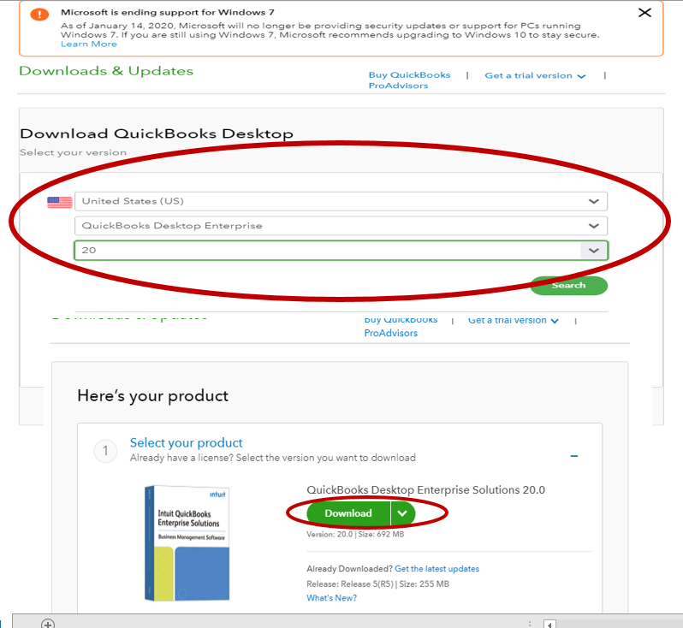Open the QuickBooks Desktop Enterprise product dropdown
This screenshot has height=628, width=683.
[341, 226]
